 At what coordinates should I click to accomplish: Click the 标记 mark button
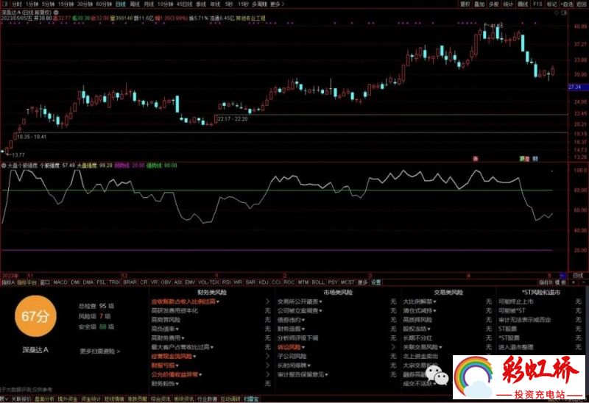551,4
